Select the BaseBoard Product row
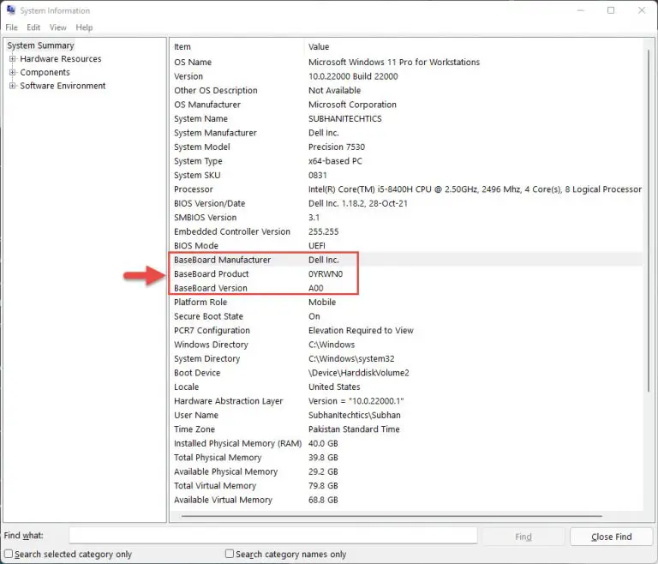The width and height of the screenshot is (658, 564). [x=211, y=274]
